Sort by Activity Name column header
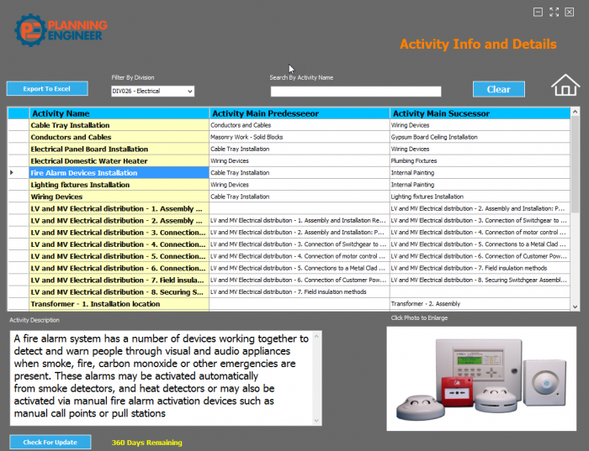 119,113
